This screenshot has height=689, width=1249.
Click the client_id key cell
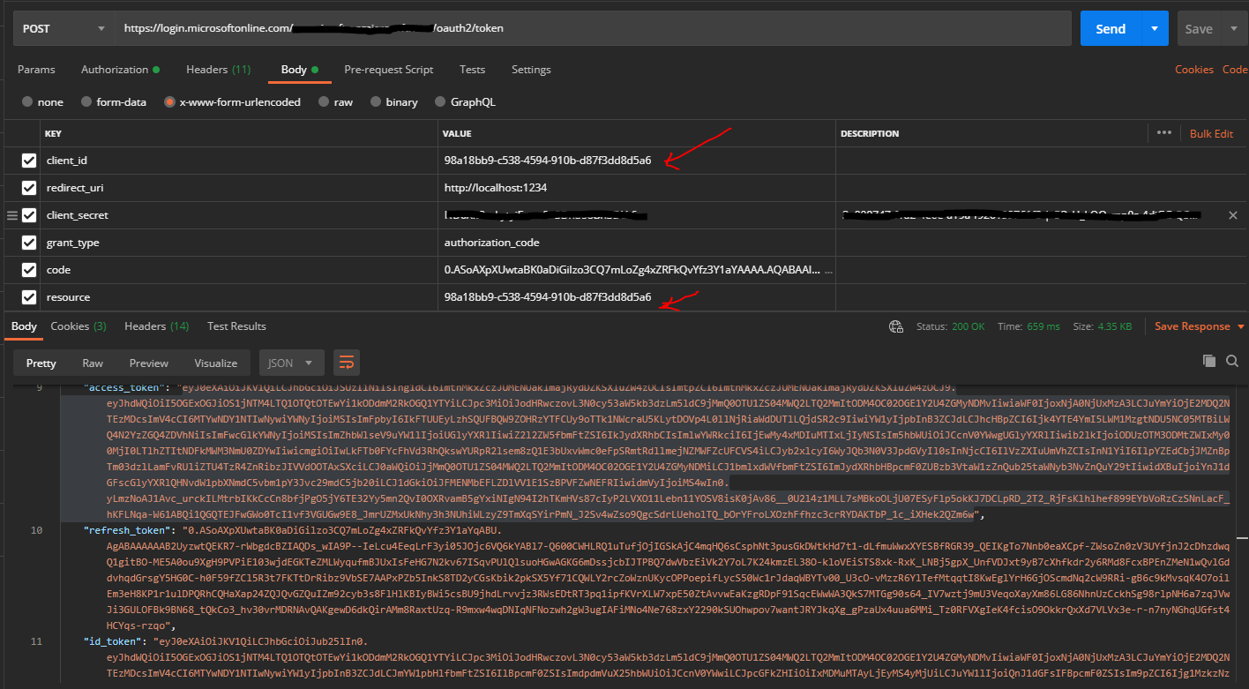[239, 161]
